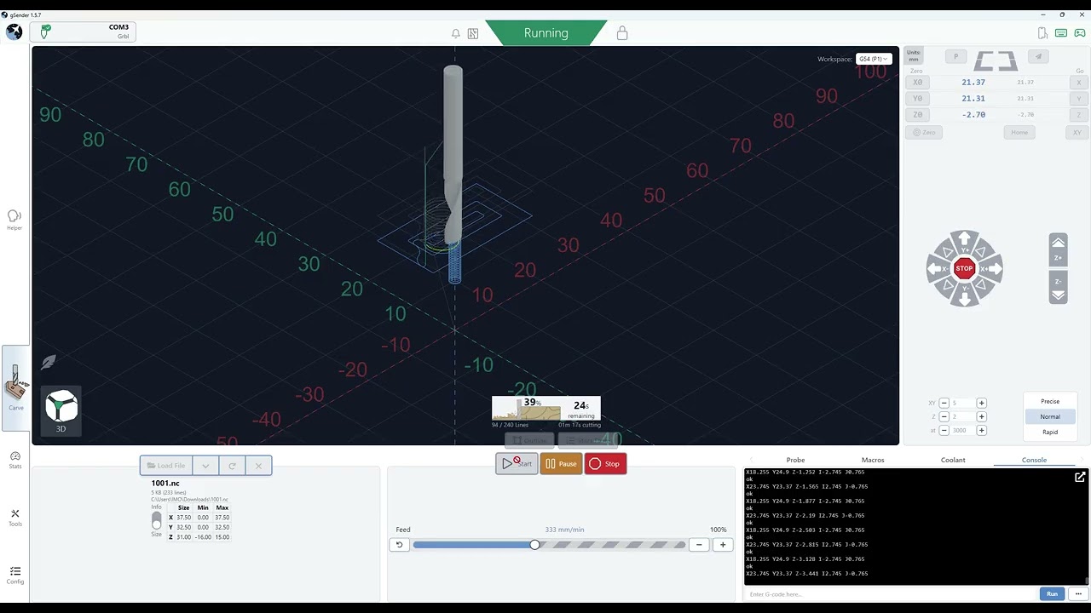Viewport: 1091px width, 613px height.
Task: Reset feed override to default
Action: [x=399, y=545]
